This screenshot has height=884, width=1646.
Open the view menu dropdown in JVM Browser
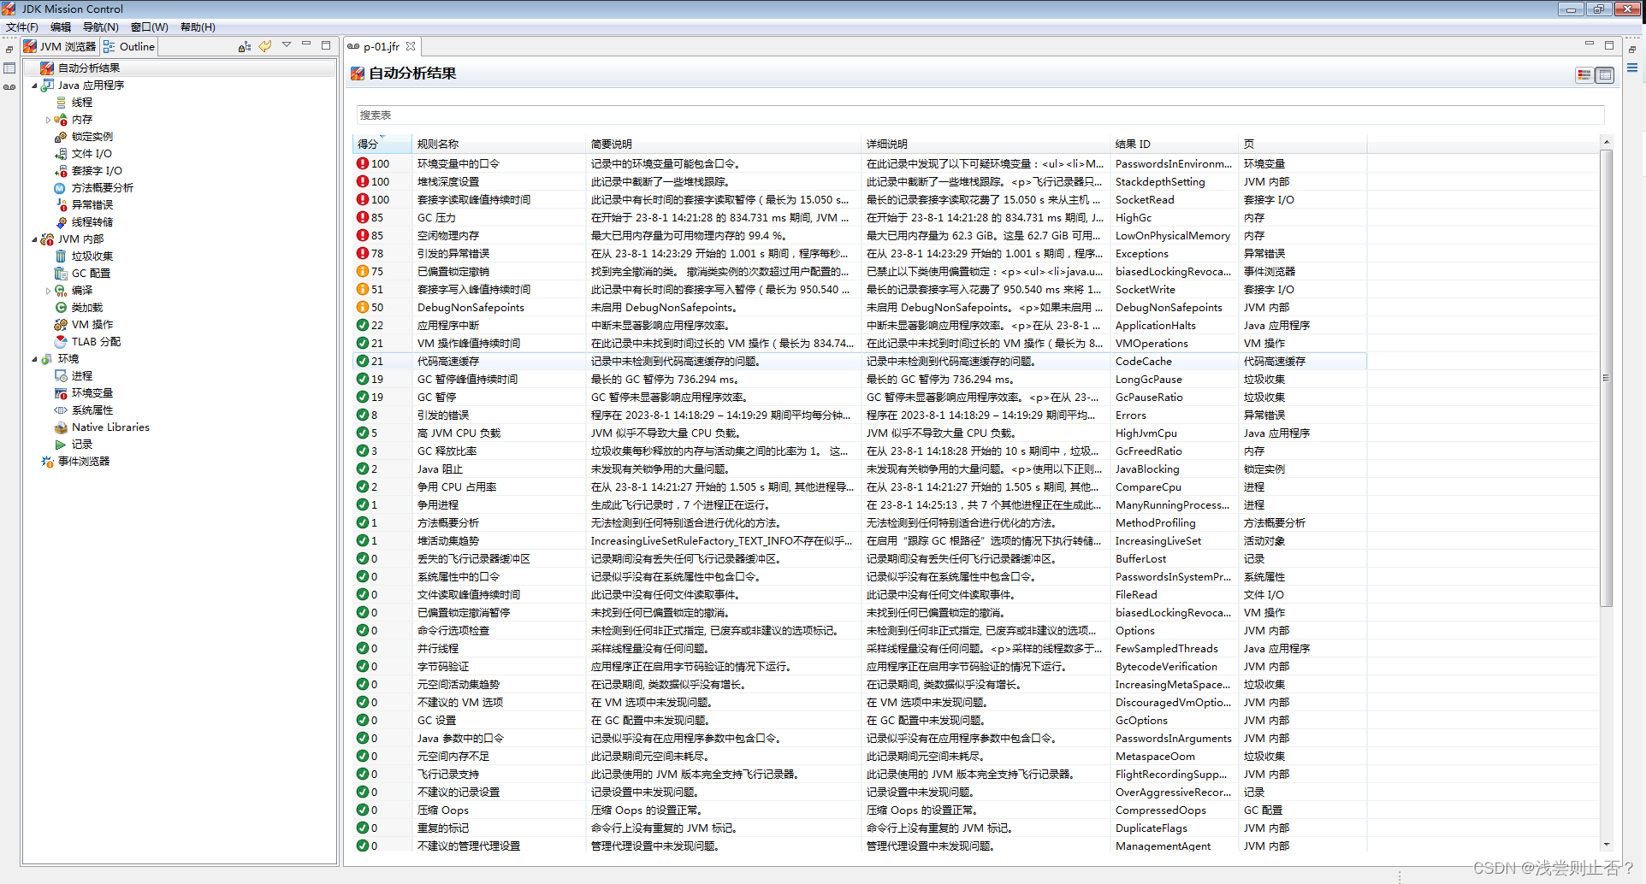287,45
